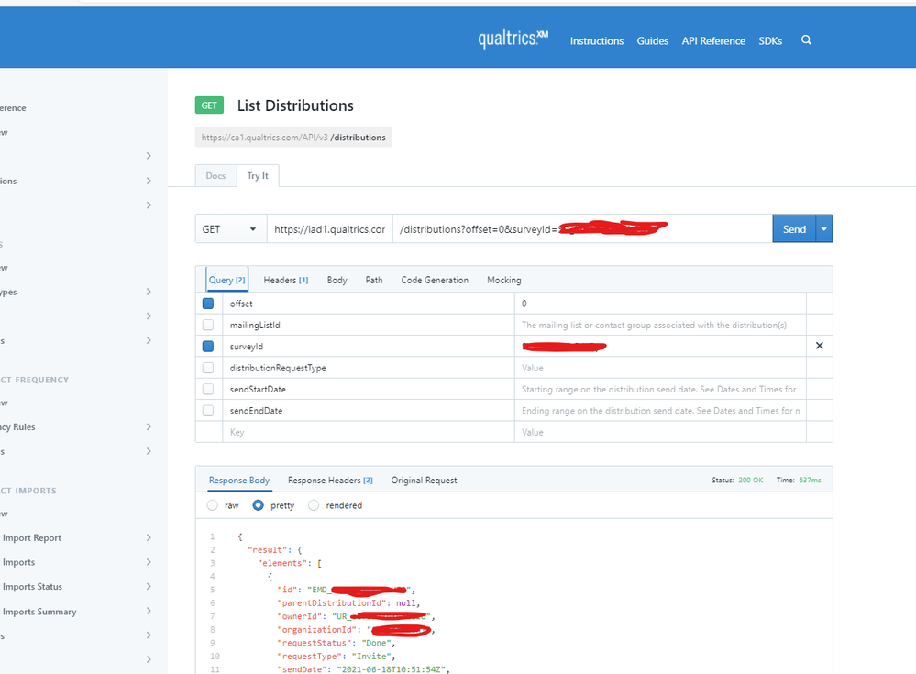The height and width of the screenshot is (674, 916).
Task: Open the SDKs link in header
Action: click(770, 41)
